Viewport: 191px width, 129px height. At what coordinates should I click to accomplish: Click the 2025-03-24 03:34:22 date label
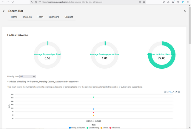[x=94, y=121]
